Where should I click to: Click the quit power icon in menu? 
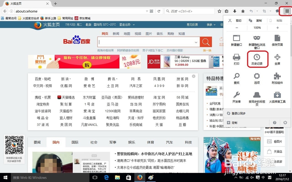[285, 123]
